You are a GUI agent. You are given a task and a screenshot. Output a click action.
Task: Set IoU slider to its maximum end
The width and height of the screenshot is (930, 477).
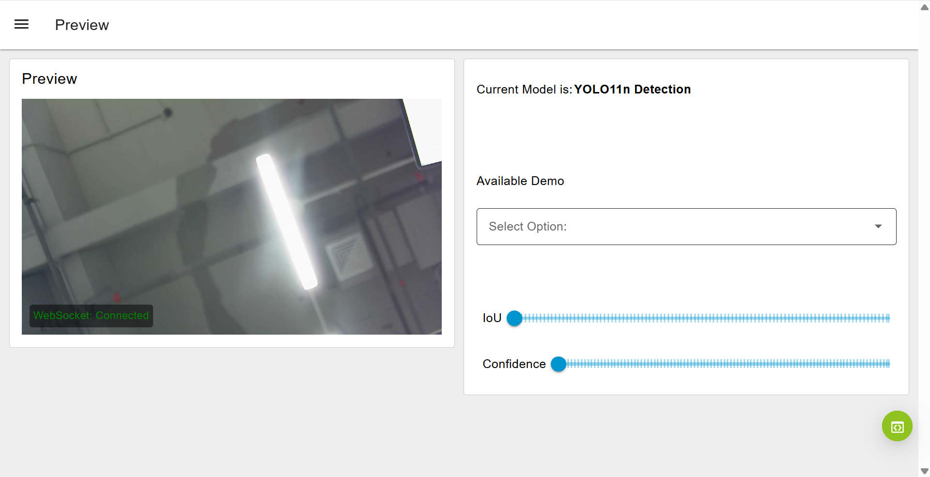click(889, 318)
